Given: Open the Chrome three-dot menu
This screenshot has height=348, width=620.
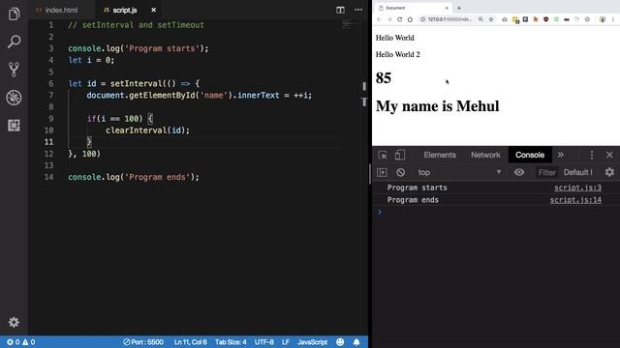Looking at the screenshot, I should pos(613,19).
